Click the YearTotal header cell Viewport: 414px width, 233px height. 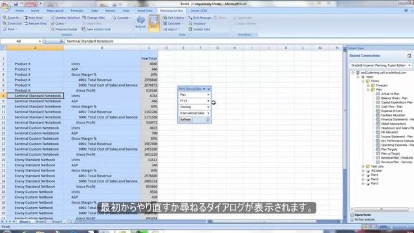pyautogui.click(x=149, y=58)
